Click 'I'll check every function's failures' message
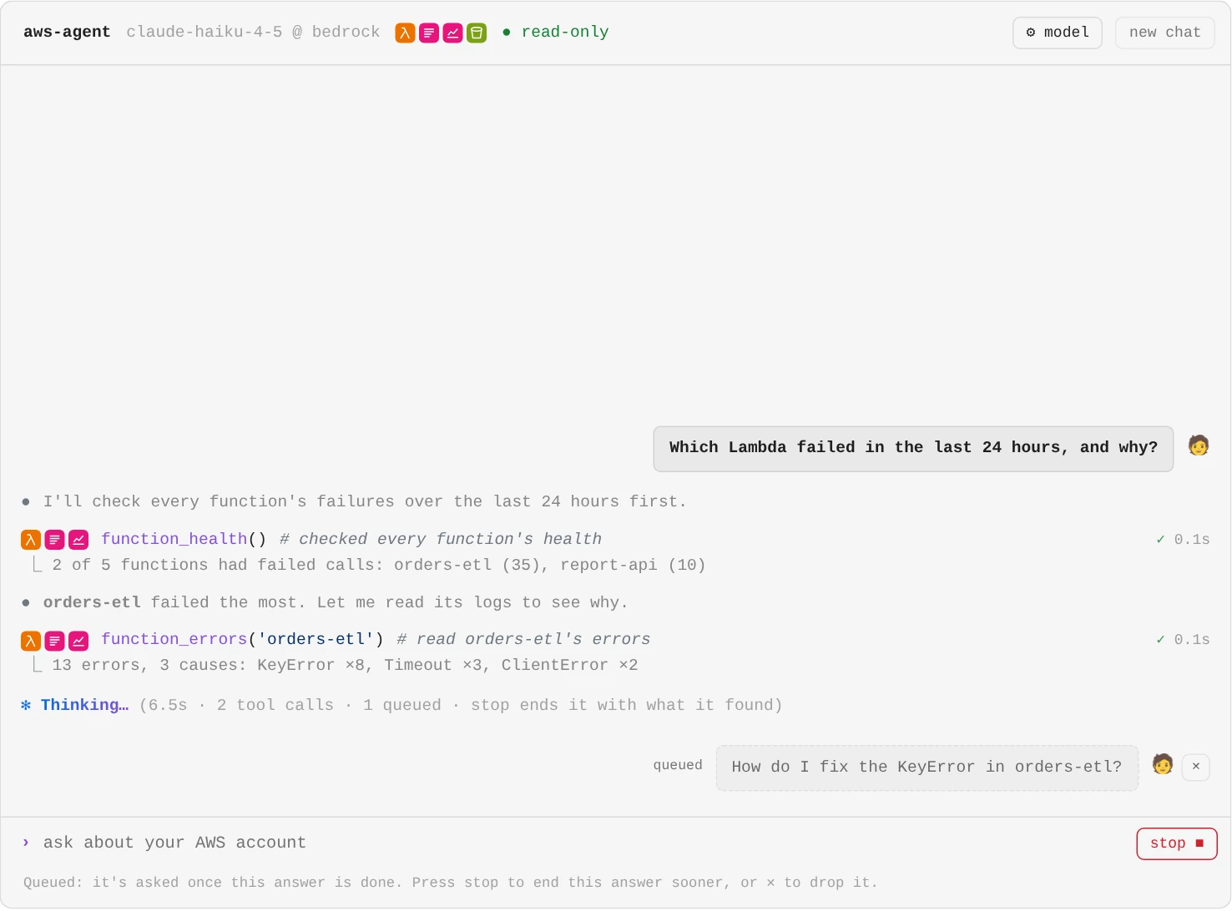Image resolution: width=1232 pixels, height=911 pixels. tap(365, 501)
